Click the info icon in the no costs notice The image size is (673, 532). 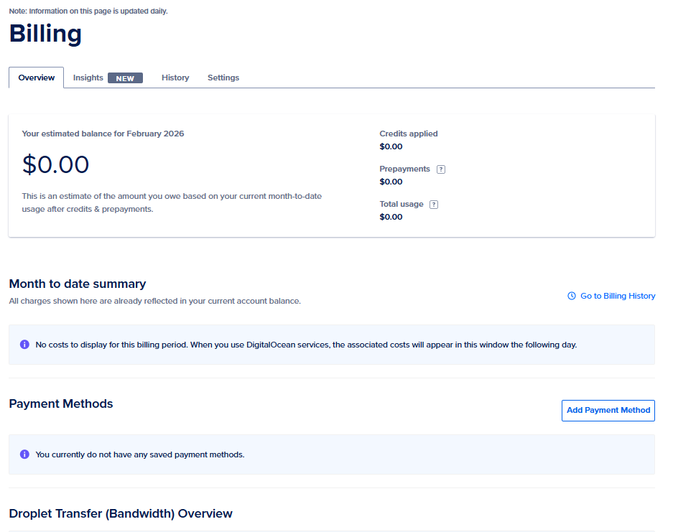[x=24, y=345]
